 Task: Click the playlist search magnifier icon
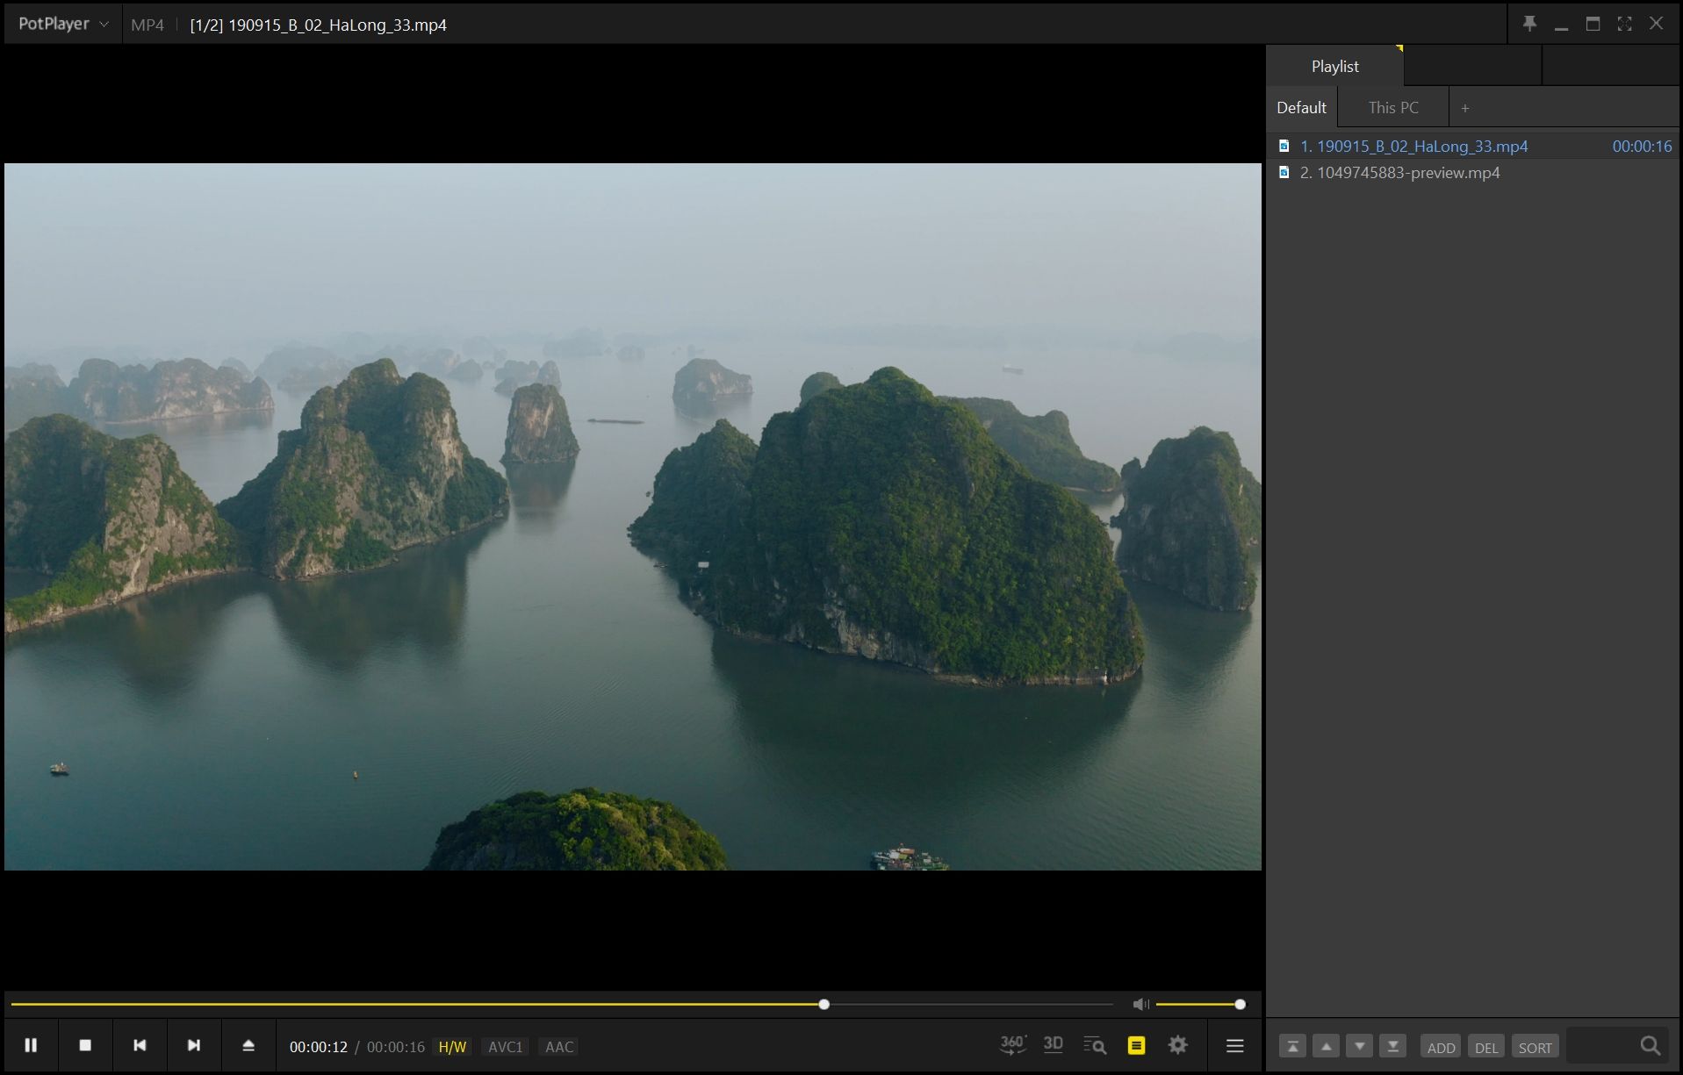[x=1651, y=1045]
